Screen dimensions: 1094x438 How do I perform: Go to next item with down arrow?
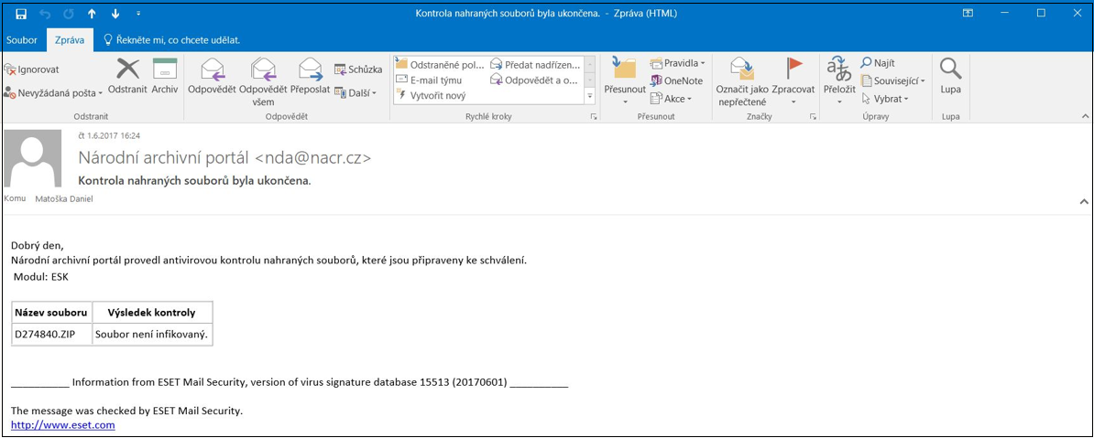pyautogui.click(x=115, y=13)
